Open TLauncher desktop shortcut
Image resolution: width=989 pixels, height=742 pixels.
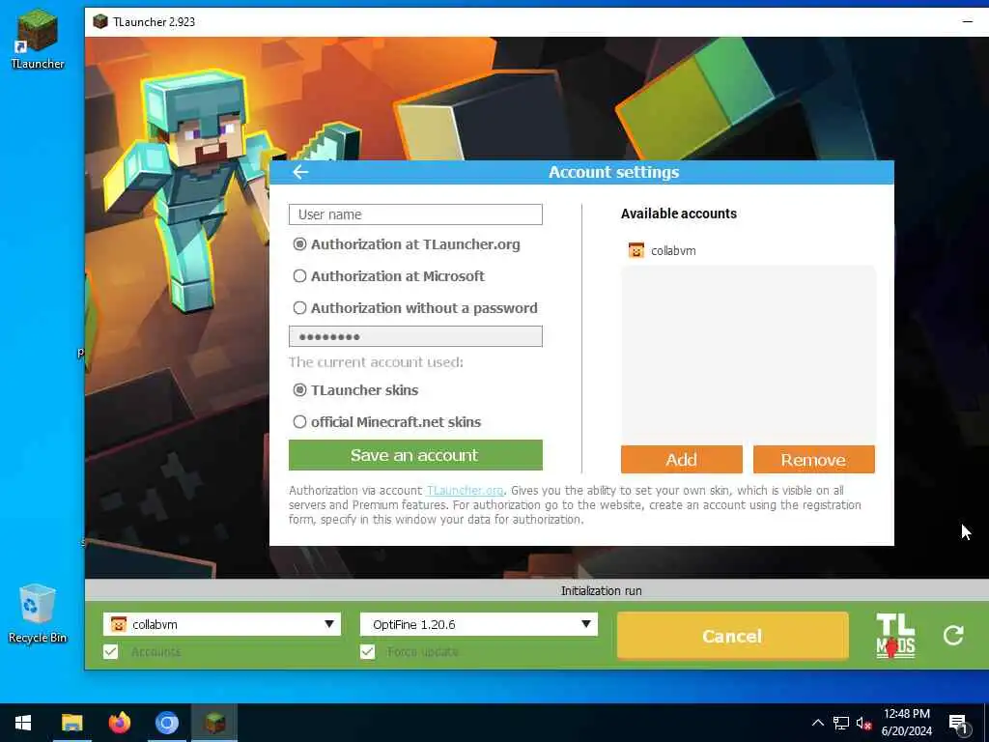click(38, 39)
